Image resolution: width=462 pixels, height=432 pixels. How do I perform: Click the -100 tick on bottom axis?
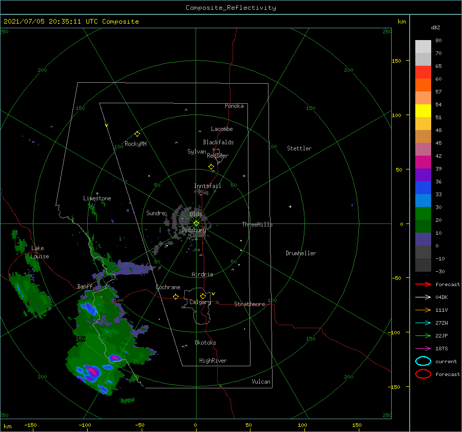(x=85, y=425)
